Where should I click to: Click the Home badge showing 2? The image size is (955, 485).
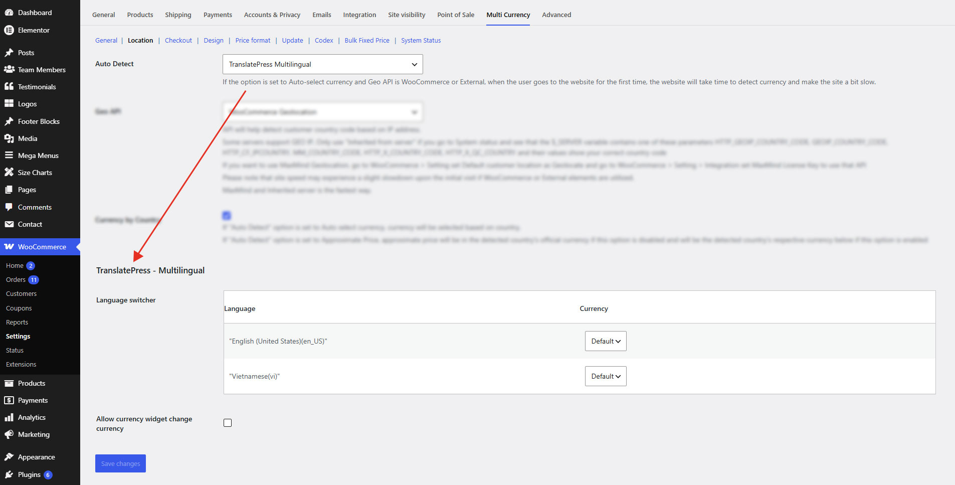click(31, 266)
